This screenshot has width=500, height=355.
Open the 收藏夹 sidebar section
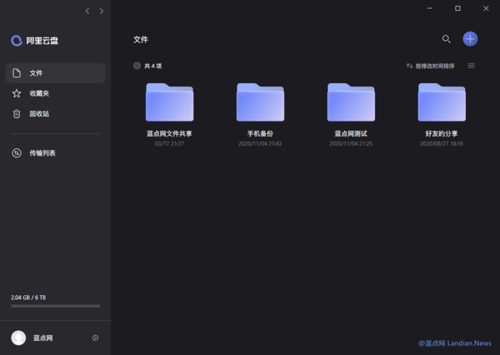pos(55,93)
